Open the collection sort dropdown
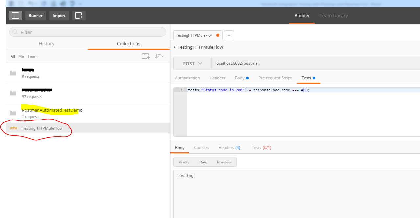Screen dimensions: 420x218 tap(159, 56)
